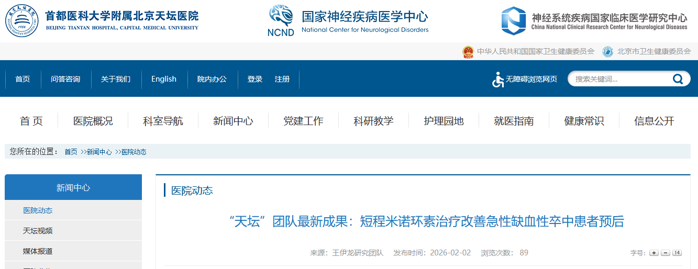Click the blue neurological research center logo
The height and width of the screenshot is (269, 698).
tap(513, 21)
